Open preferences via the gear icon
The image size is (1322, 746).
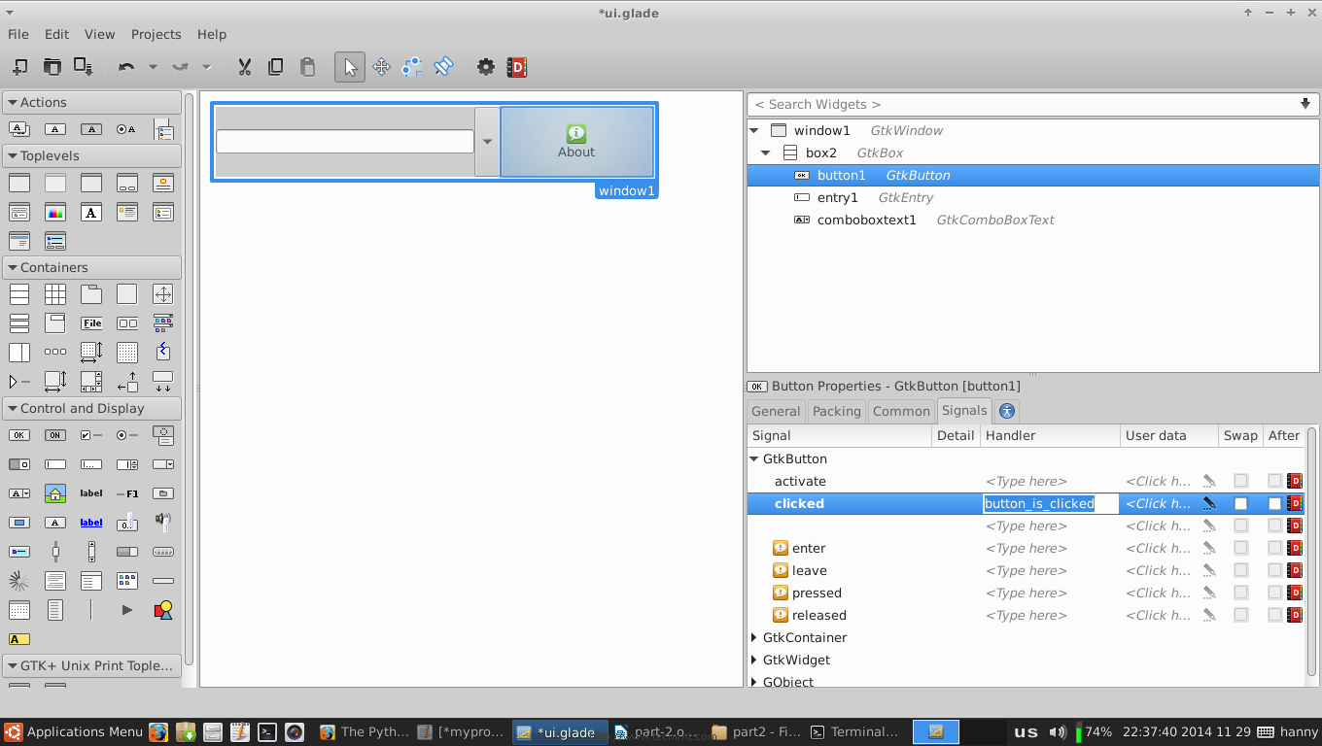pyautogui.click(x=485, y=67)
